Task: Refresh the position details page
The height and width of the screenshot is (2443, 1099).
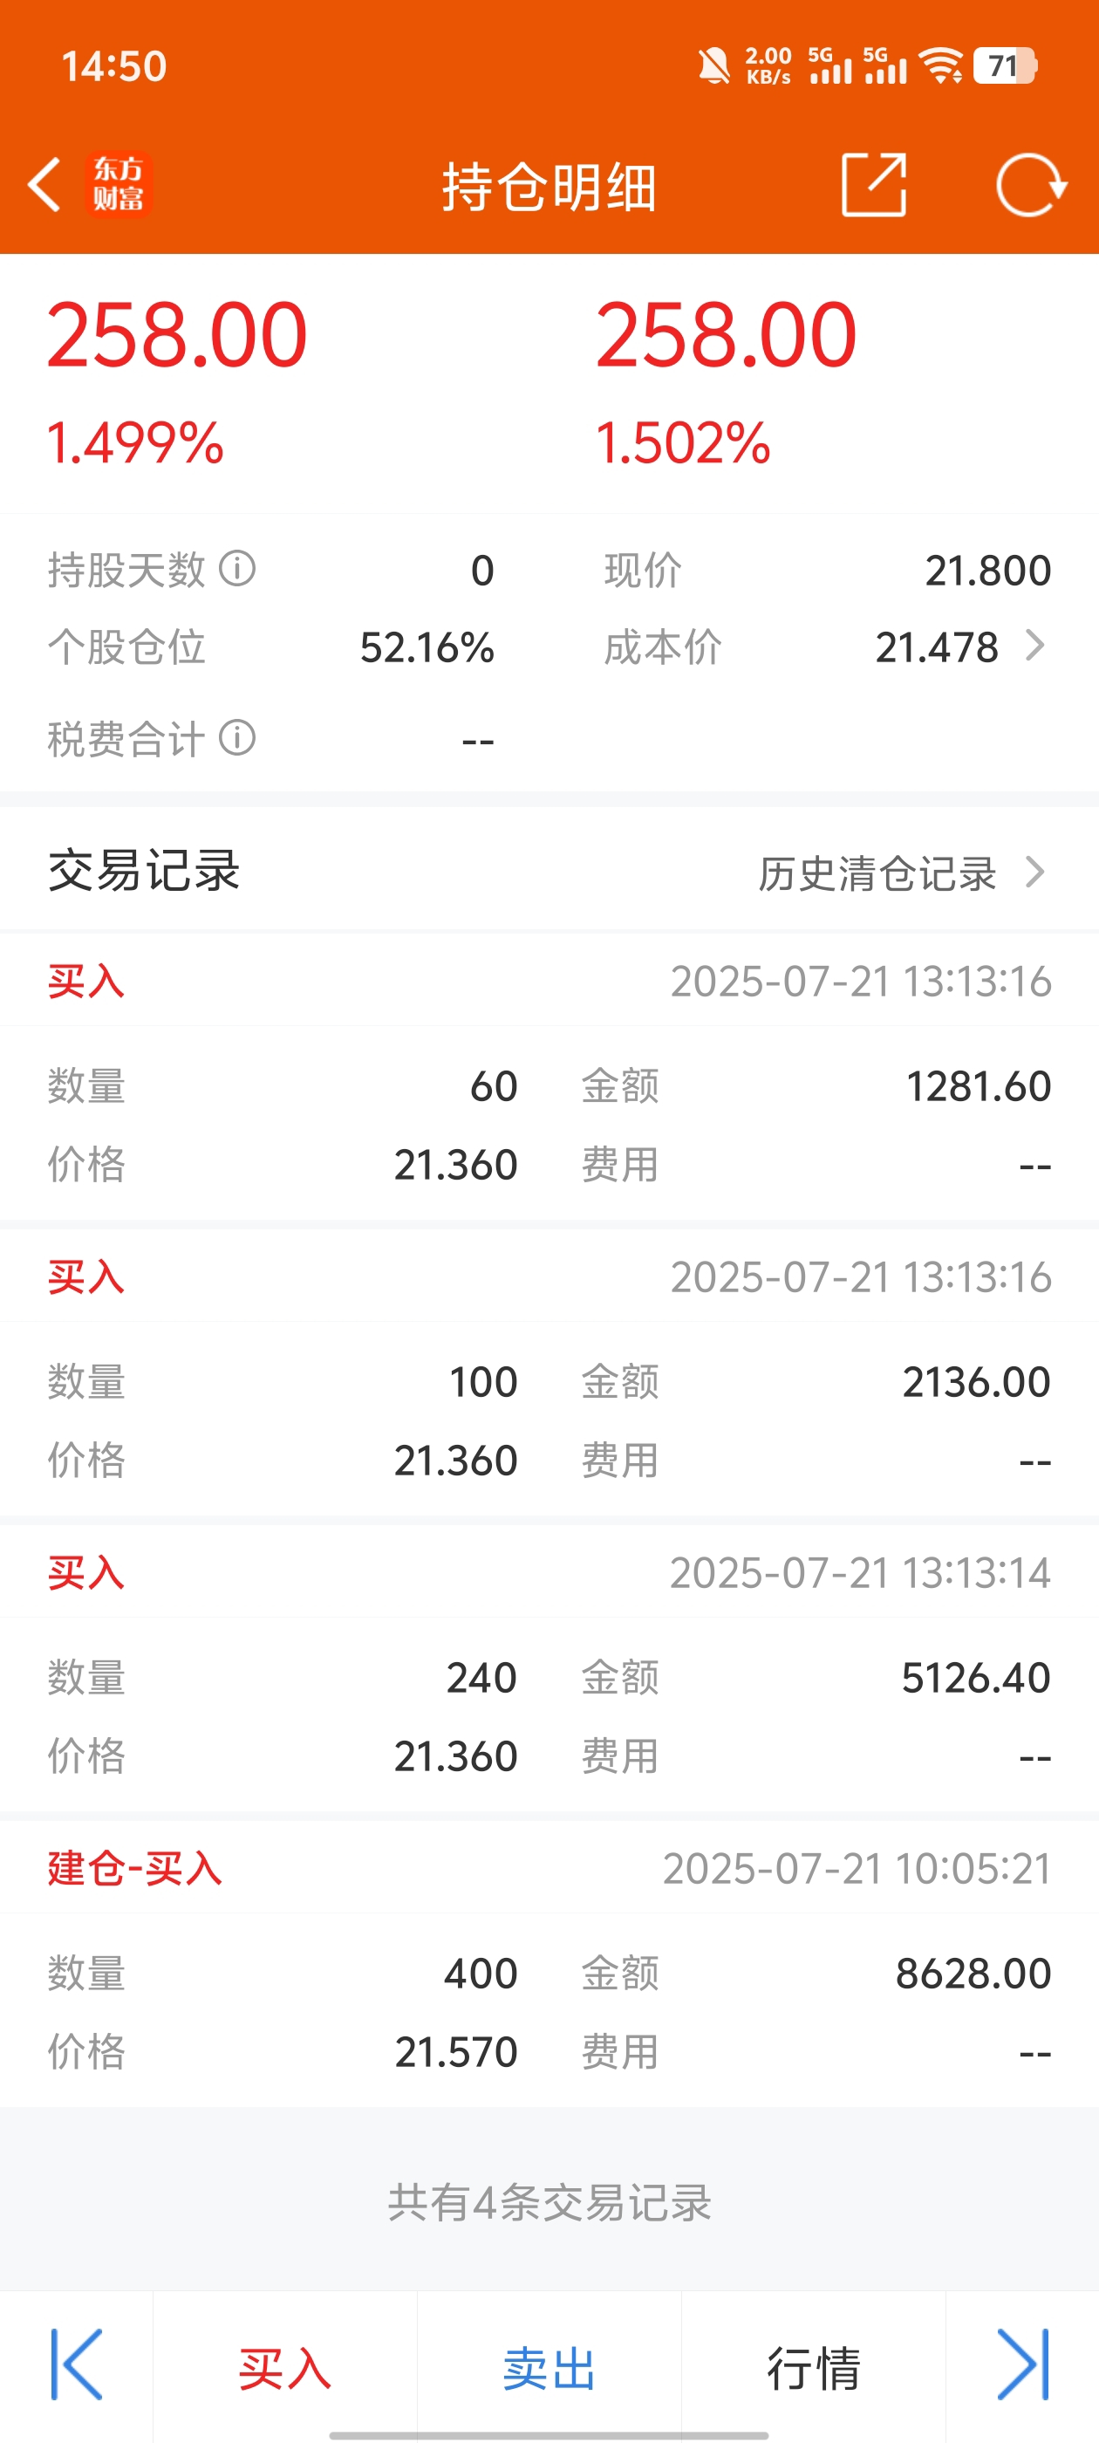Action: click(1031, 184)
